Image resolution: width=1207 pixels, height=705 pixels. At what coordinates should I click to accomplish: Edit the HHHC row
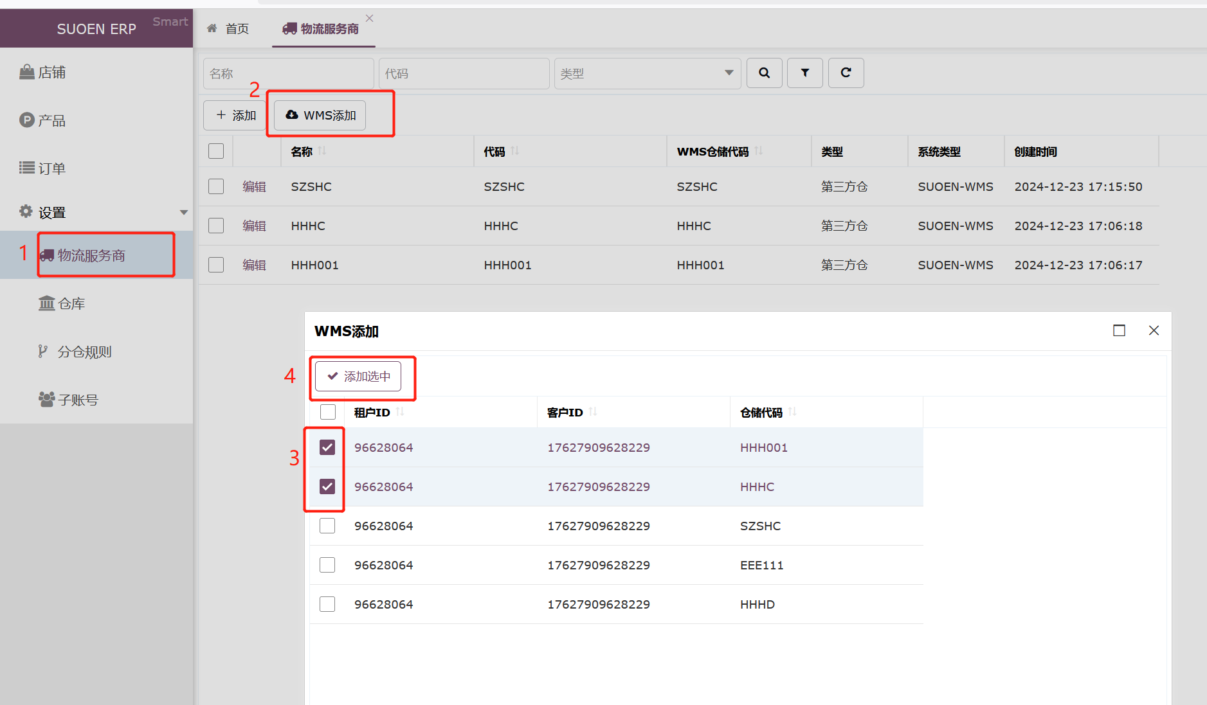point(254,226)
